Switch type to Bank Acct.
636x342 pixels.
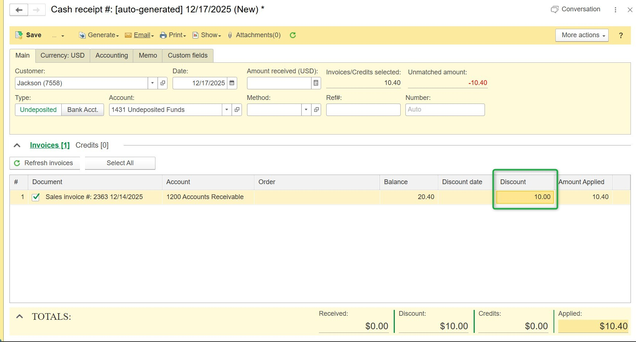pyautogui.click(x=83, y=110)
